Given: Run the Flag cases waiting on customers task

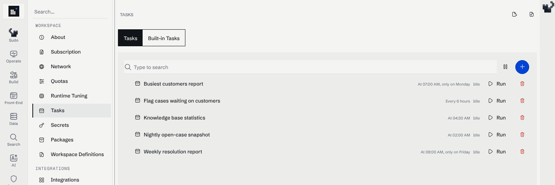Looking at the screenshot, I should pyautogui.click(x=497, y=101).
